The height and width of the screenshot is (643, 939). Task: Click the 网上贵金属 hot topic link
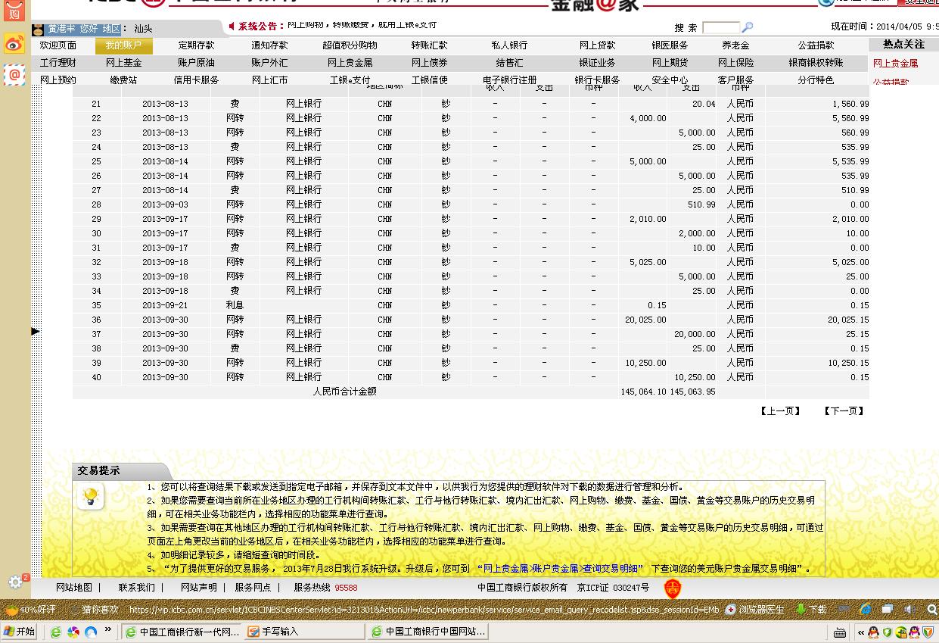pos(895,64)
